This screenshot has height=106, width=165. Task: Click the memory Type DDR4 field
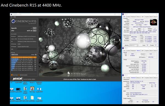coord(133,54)
